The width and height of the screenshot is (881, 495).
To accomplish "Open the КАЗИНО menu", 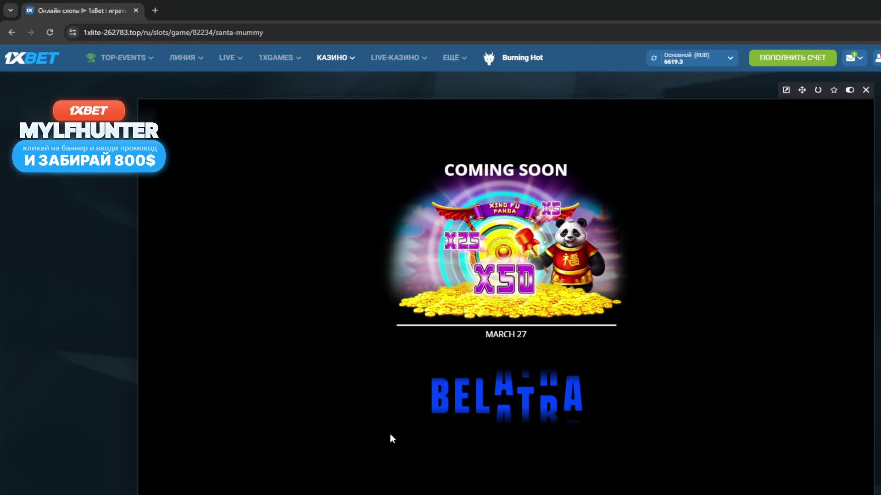I will pyautogui.click(x=336, y=58).
